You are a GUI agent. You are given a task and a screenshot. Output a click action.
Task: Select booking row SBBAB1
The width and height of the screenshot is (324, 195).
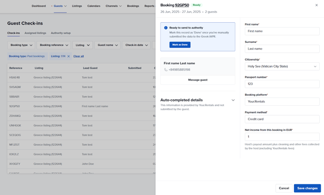[x=81, y=97]
